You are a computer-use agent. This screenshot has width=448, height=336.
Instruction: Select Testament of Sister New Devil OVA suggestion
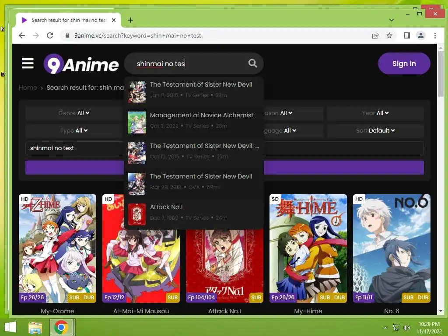click(x=194, y=183)
